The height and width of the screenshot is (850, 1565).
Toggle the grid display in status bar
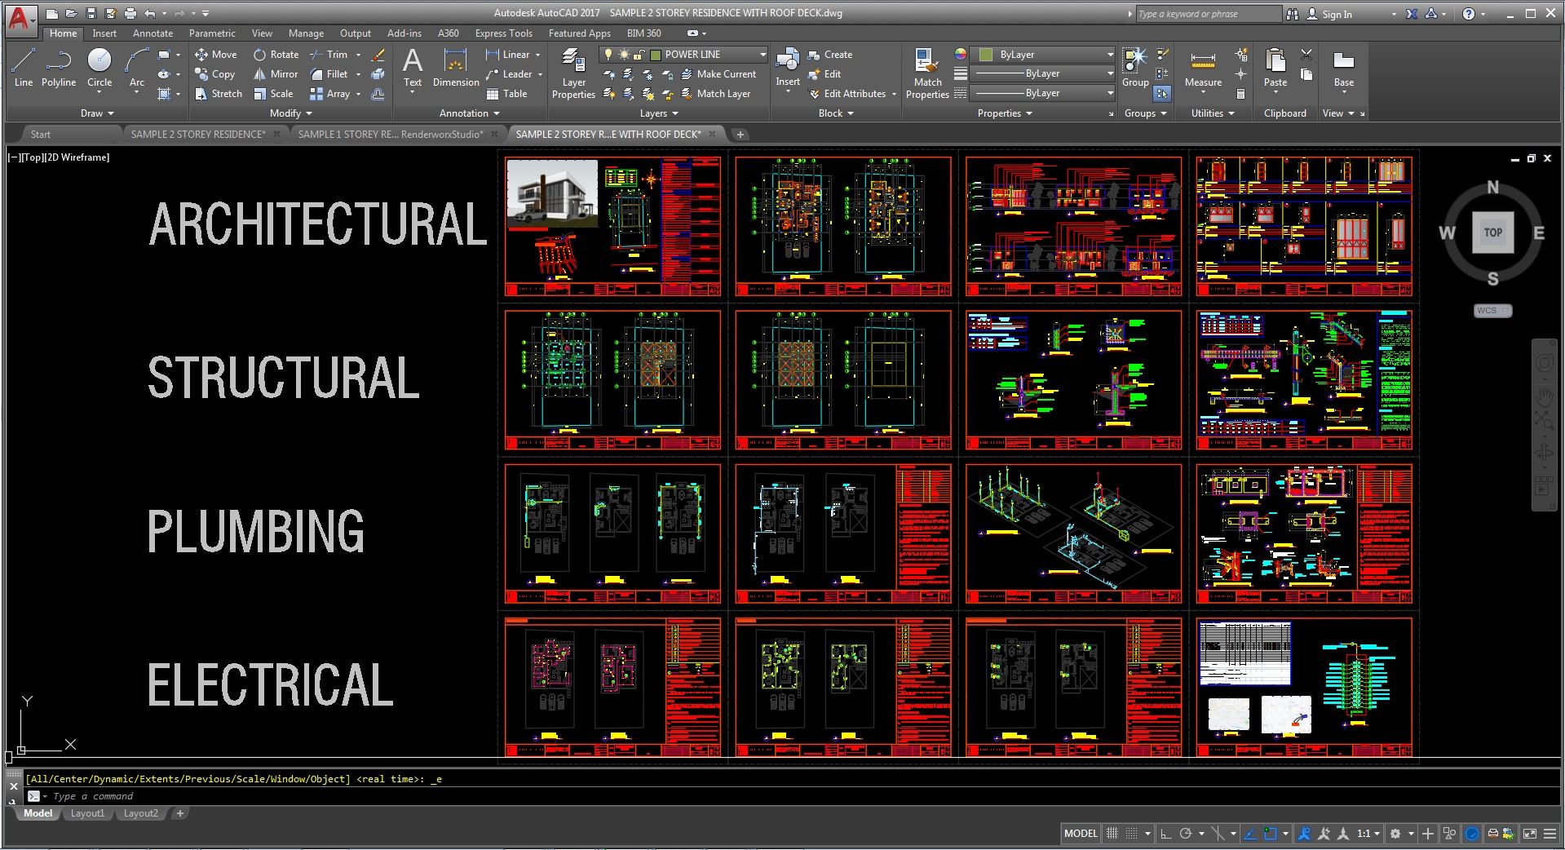coord(1112,834)
